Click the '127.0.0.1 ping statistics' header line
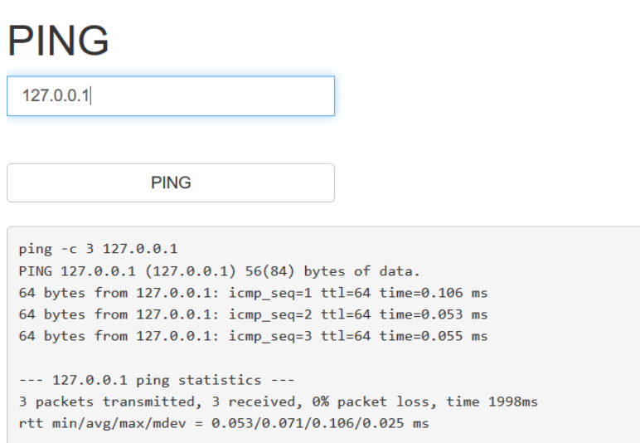 (x=157, y=380)
